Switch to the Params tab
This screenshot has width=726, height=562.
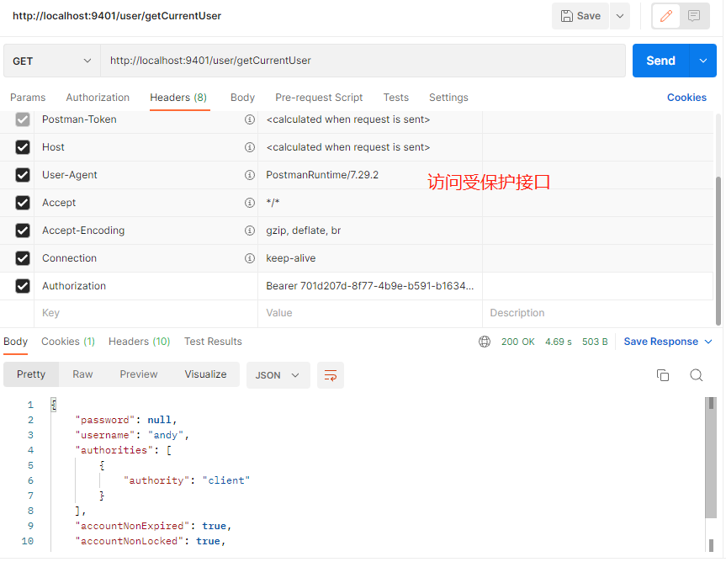28,98
